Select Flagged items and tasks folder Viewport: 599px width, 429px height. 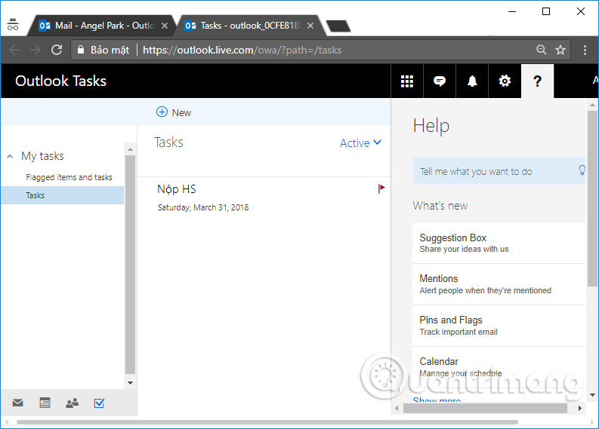69,177
